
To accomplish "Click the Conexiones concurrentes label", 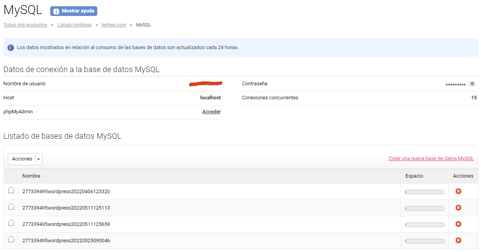I will click(270, 98).
